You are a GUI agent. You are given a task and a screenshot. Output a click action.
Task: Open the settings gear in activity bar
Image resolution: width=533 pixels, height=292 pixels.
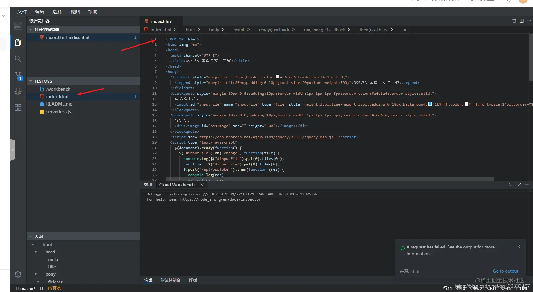[18, 274]
